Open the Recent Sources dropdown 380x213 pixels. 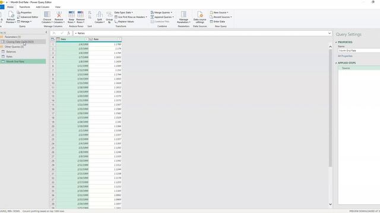click(x=220, y=17)
